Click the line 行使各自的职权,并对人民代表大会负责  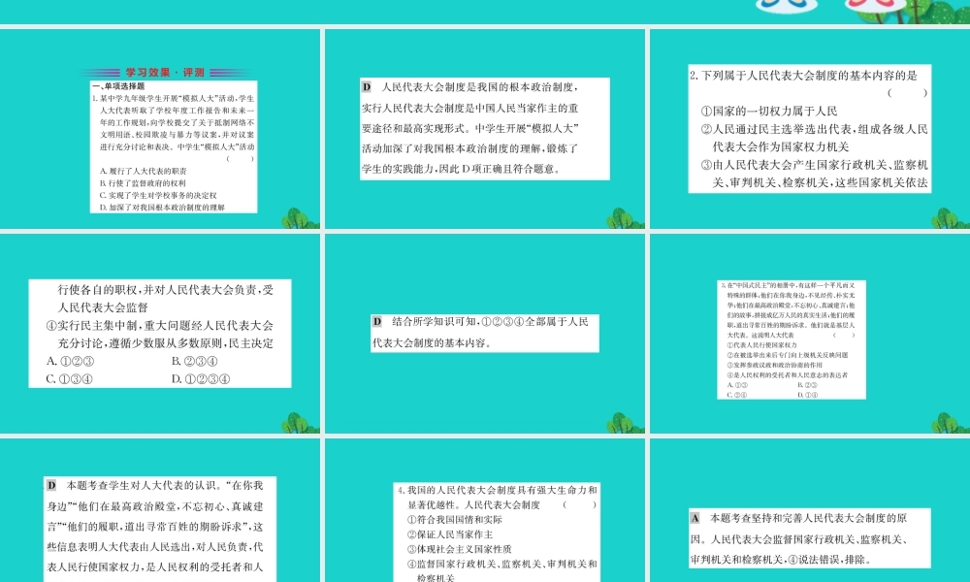point(166,290)
